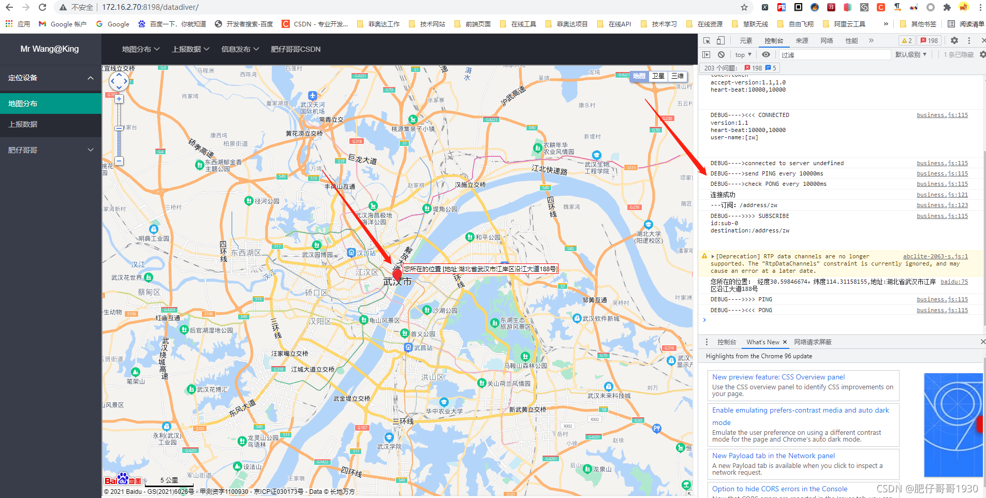The height and width of the screenshot is (498, 986).
Task: Switch to the 性能 DevTools tab
Action: tap(851, 40)
